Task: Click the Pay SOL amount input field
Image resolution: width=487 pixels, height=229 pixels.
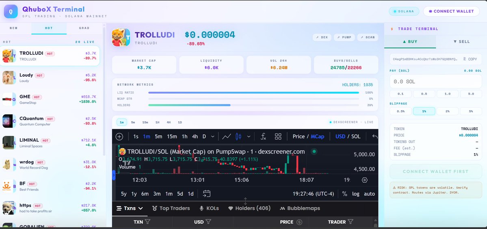Action: pyautogui.click(x=435, y=81)
